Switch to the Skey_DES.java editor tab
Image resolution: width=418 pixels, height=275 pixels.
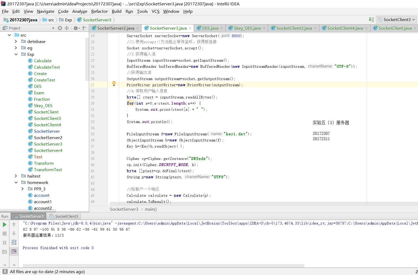pos(247,28)
